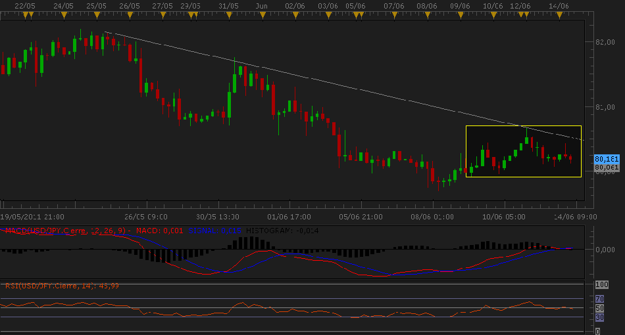The width and height of the screenshot is (625, 335).
Task: Click the 29/05 date label
Action: [191, 6]
